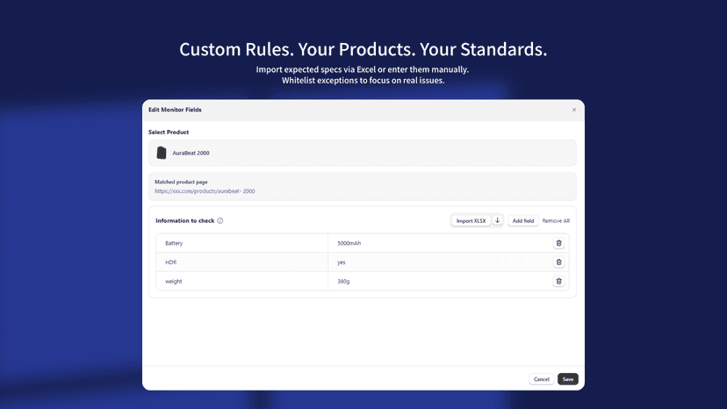727x409 pixels.
Task: Click the HDR field name cell
Action: [242, 262]
